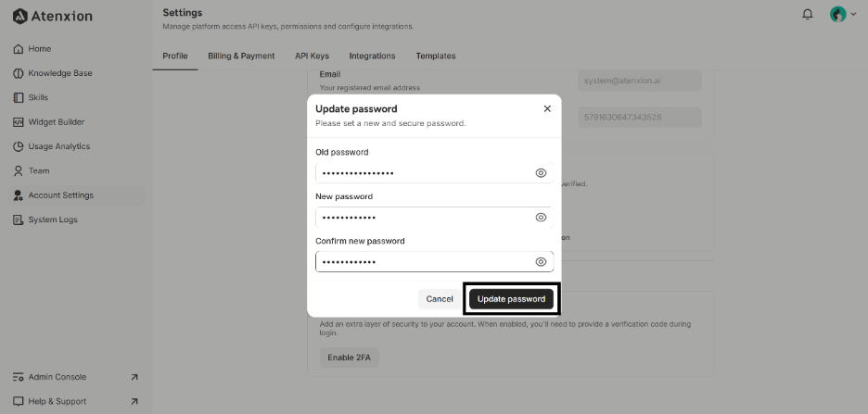The image size is (868, 414).
Task: Open the API Keys tab
Action: pos(312,56)
